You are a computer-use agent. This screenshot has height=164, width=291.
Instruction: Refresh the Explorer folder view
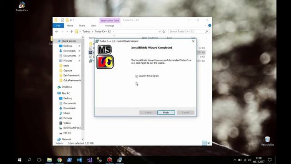point(164,31)
